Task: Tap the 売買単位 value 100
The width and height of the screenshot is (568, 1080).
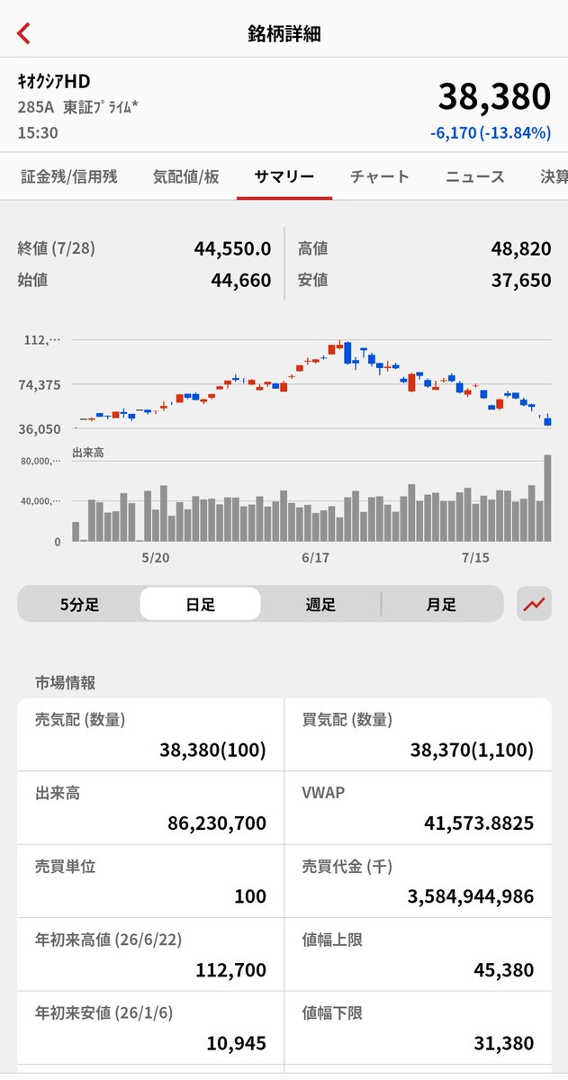Action: [x=250, y=896]
